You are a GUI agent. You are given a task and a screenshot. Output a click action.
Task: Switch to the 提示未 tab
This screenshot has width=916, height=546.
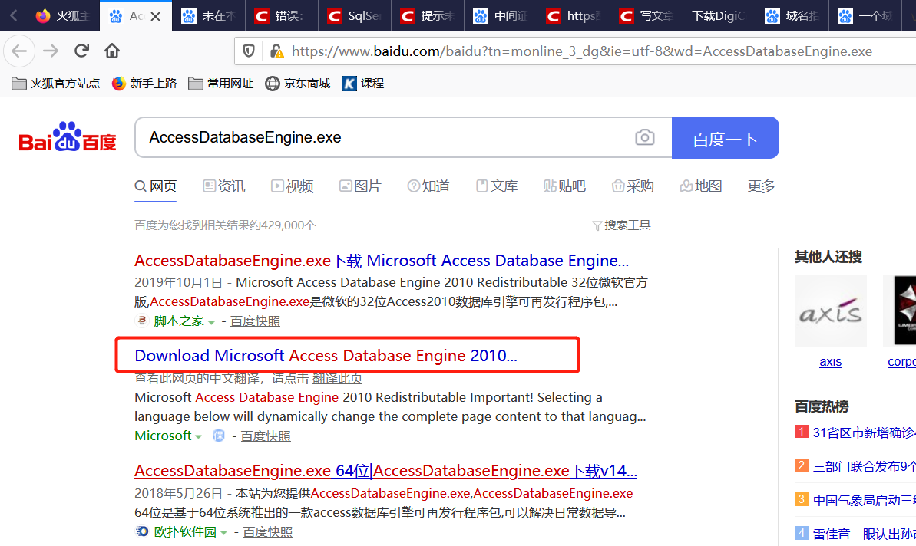(x=428, y=16)
